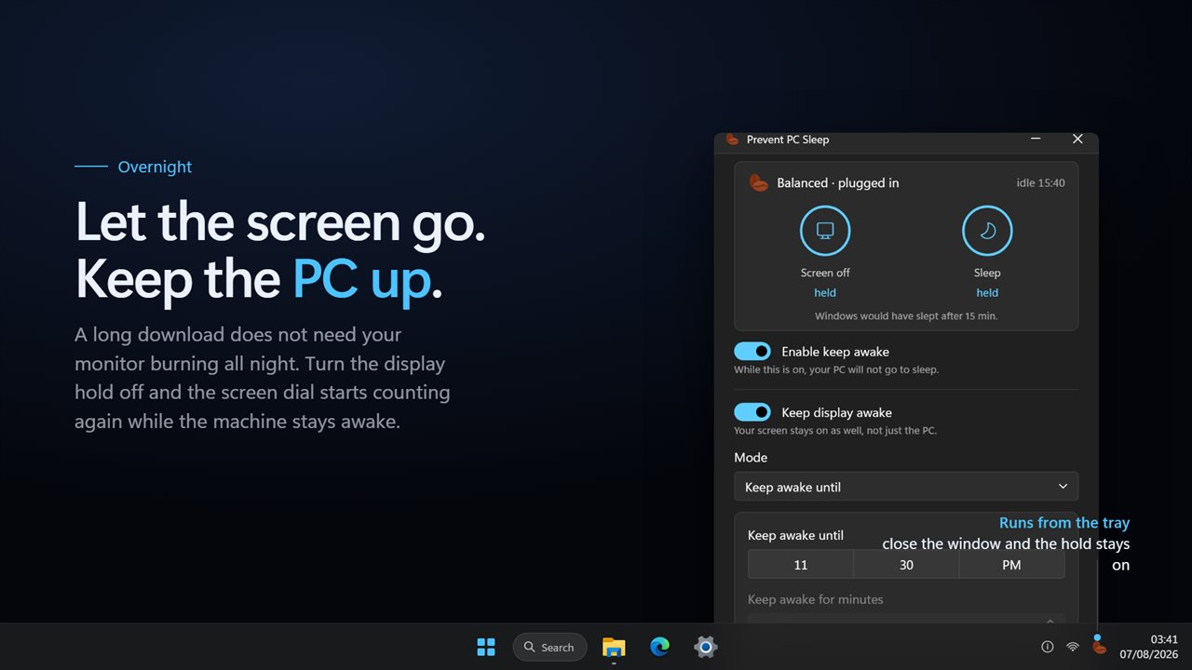Open the Wi-Fi tray icon
Screen dimensions: 1192x670
pyautogui.click(x=1073, y=647)
